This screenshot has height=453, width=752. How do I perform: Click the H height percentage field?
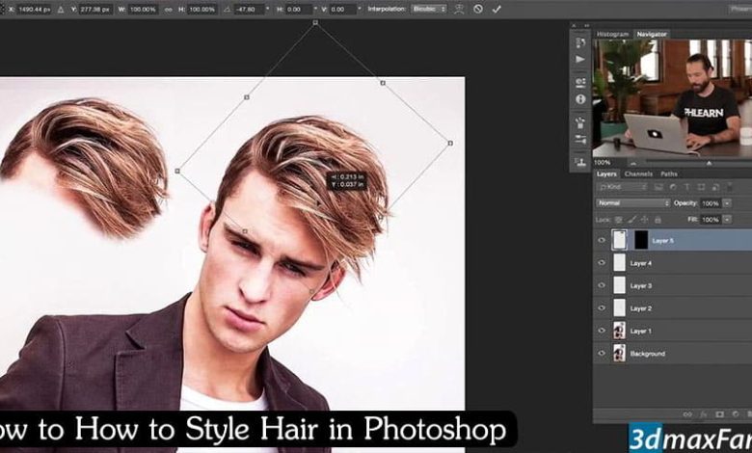tap(201, 9)
